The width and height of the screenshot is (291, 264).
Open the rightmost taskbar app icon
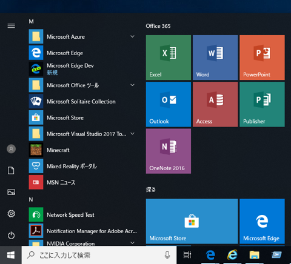coord(276,255)
